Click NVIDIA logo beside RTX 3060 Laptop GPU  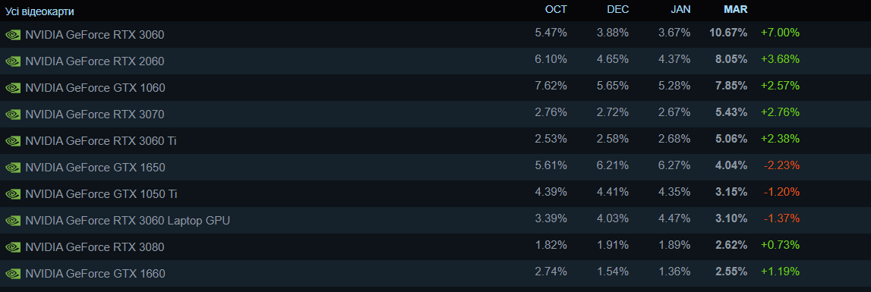pyautogui.click(x=13, y=221)
